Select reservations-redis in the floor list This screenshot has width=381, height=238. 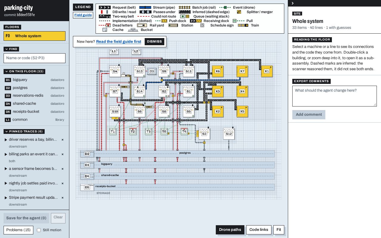click(35, 95)
